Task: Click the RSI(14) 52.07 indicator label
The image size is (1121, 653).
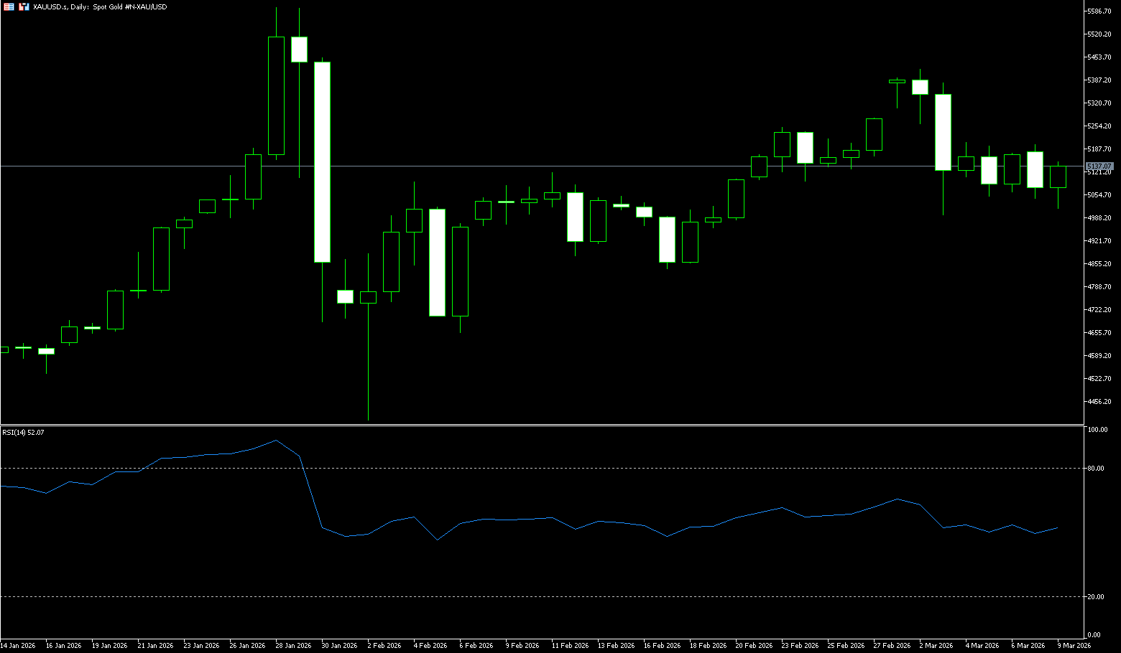Action: tap(23, 433)
